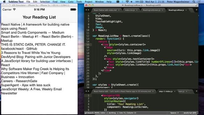Open the View menu

tap(63, 2)
